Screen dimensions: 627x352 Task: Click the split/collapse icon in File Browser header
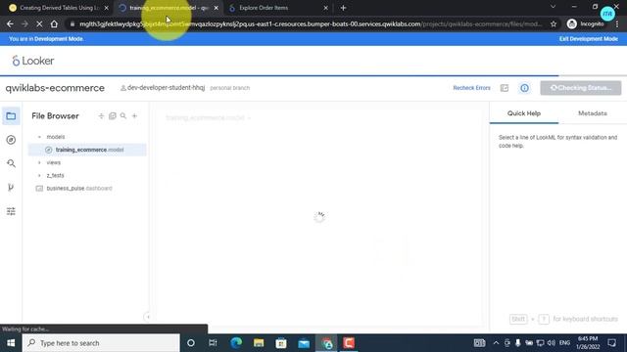[101, 115]
